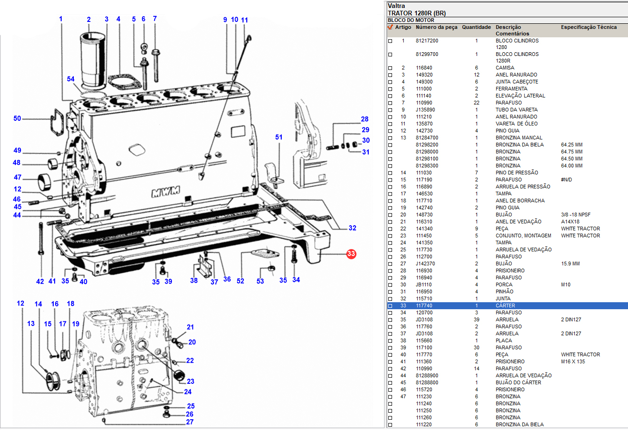Mark the JUNTA CABEÇOTE row checkbox
This screenshot has height=430, width=628.
pos(390,82)
